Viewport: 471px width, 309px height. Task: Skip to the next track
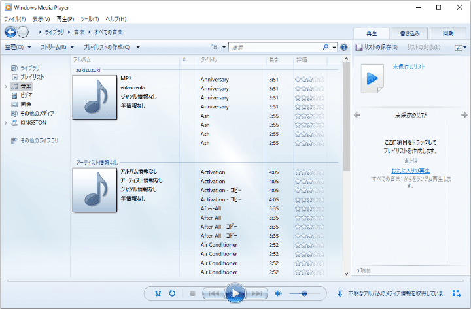pos(256,293)
